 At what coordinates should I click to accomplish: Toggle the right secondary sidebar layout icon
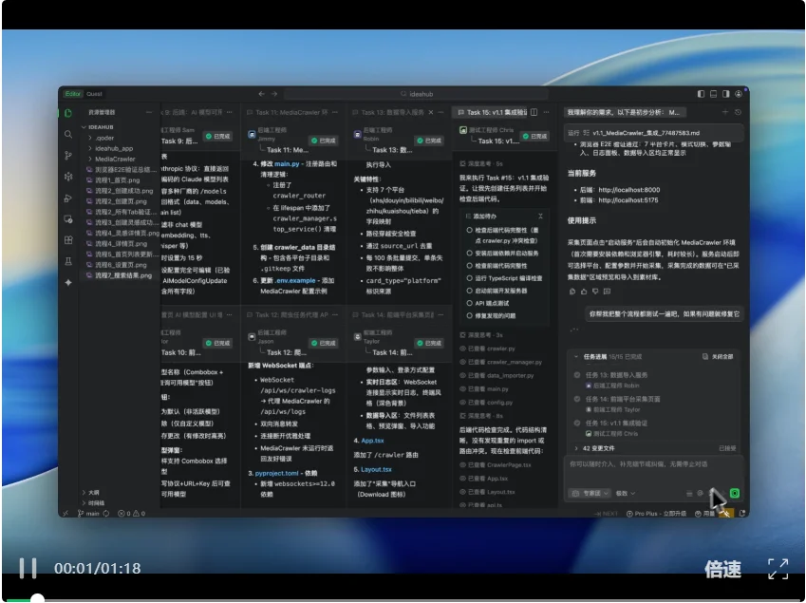click(726, 94)
